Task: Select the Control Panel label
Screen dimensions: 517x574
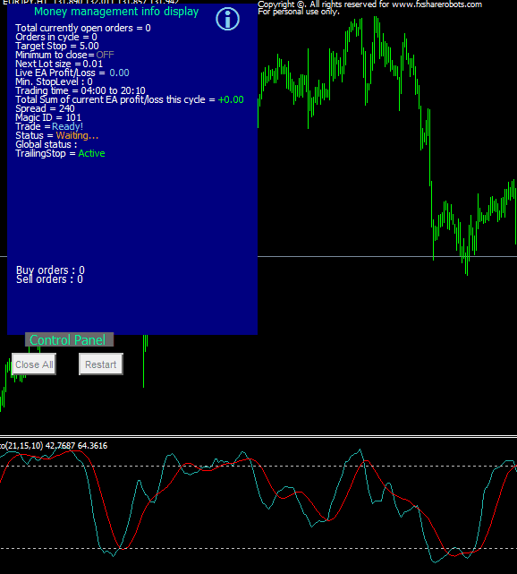Action: point(69,339)
